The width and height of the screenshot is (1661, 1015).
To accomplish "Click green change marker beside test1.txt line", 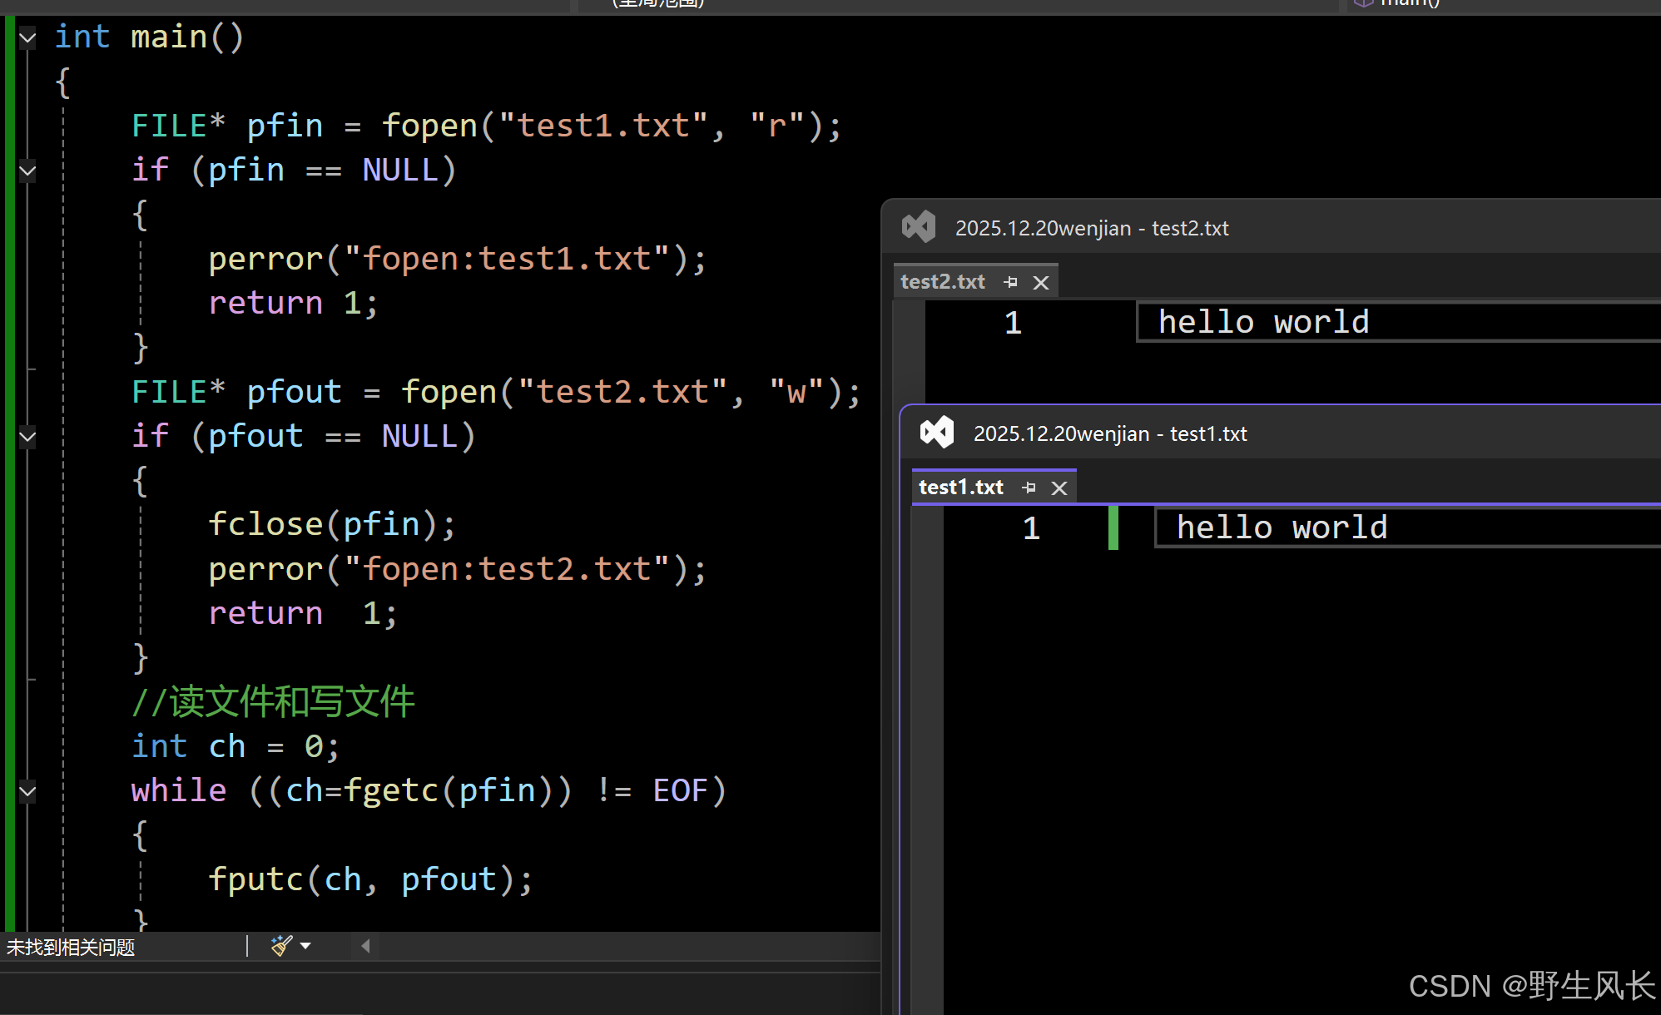I will [x=1113, y=527].
